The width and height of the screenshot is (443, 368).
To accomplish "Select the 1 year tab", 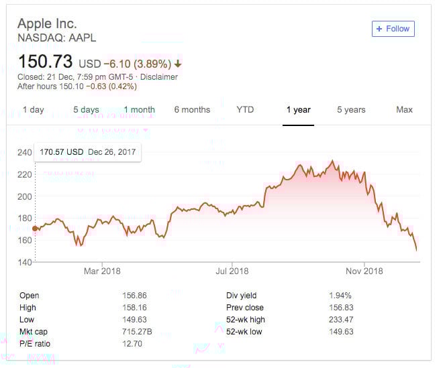I will click(298, 109).
